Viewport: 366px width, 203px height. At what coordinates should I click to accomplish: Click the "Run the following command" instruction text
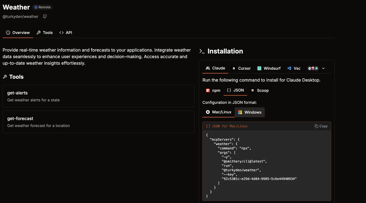[261, 80]
